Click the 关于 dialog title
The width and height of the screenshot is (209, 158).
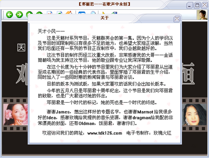coord(104,18)
